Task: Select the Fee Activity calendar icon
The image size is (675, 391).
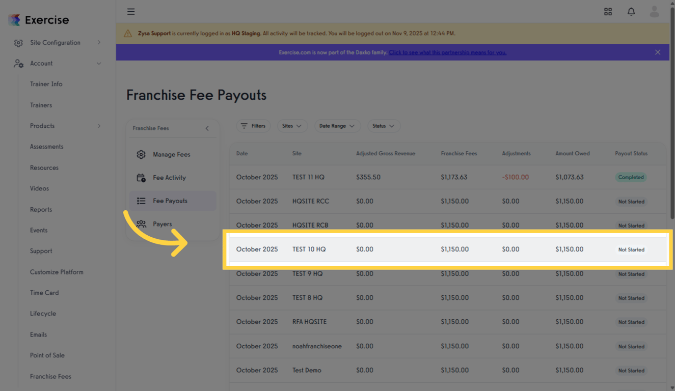Action: (x=141, y=177)
